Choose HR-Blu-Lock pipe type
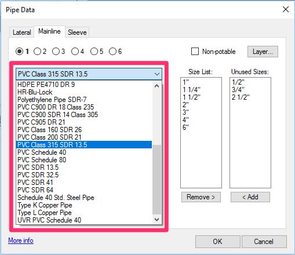 [84, 92]
